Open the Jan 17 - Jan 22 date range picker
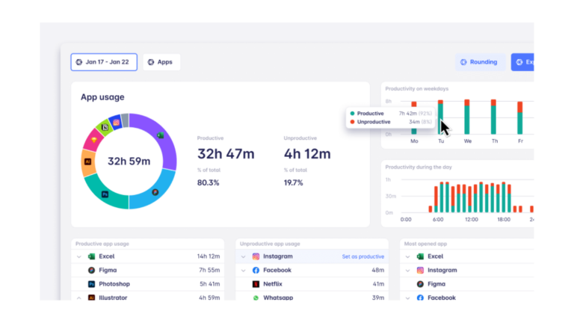 (x=104, y=62)
